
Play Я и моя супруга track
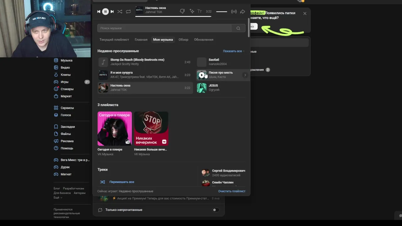(x=145, y=75)
